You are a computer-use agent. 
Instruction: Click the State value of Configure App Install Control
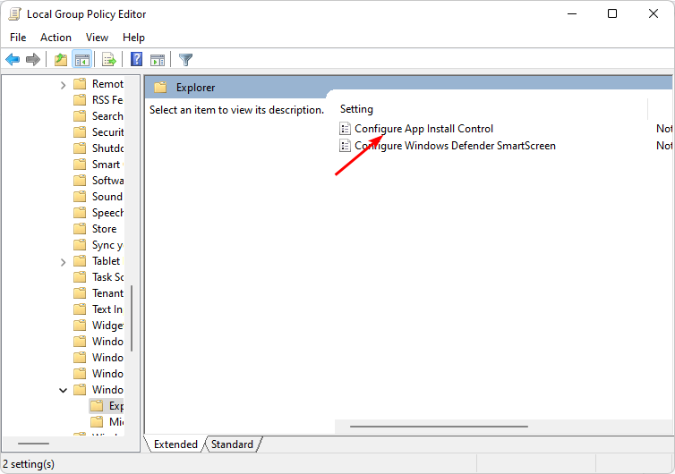click(x=663, y=129)
